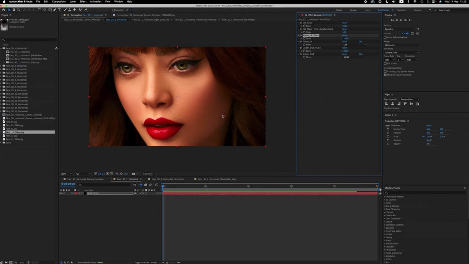Click Reset for Layer Transform properties

click(x=429, y=125)
